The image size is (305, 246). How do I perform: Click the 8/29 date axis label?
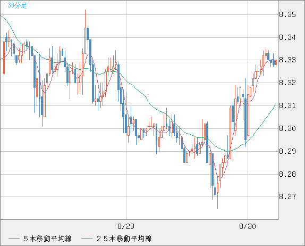(x=126, y=226)
